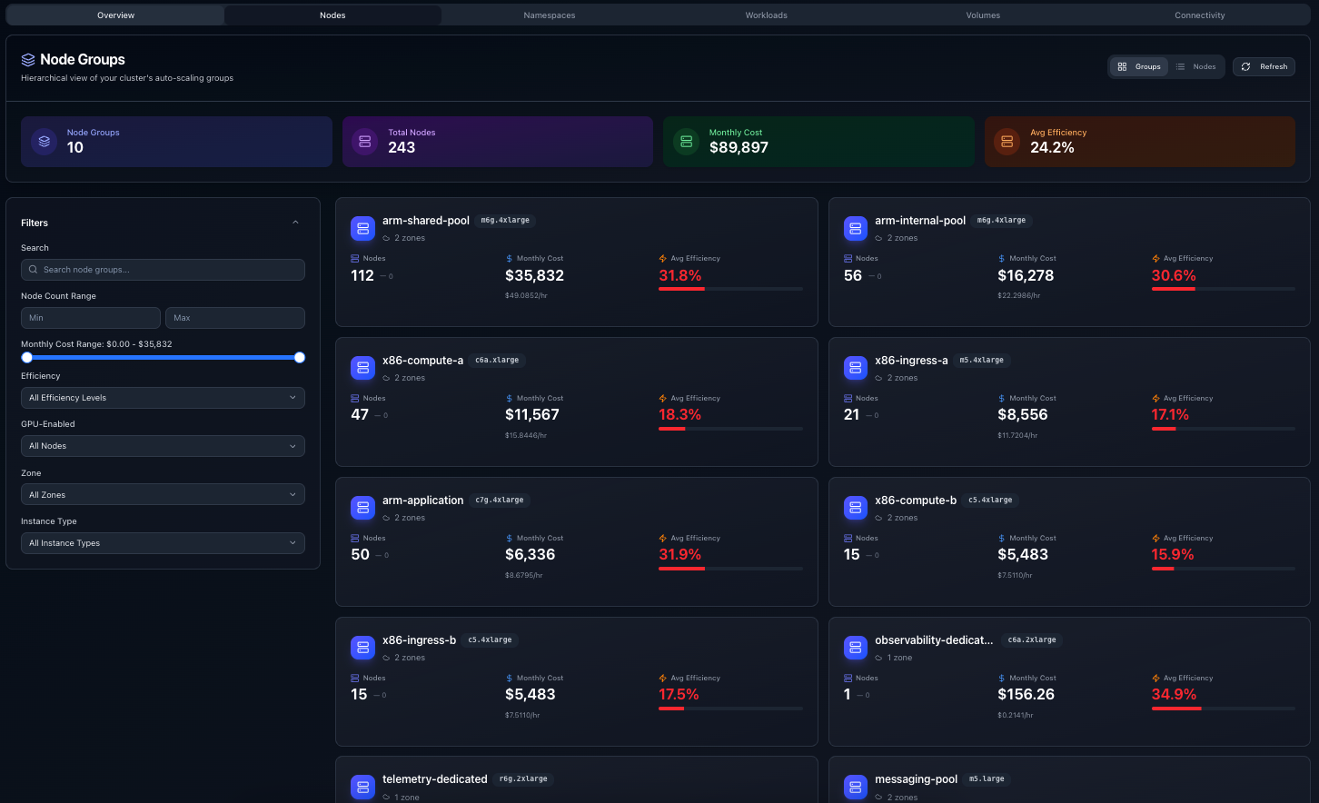Image resolution: width=1319 pixels, height=803 pixels.
Task: Open the All Efficiency Levels dropdown
Action: pyautogui.click(x=163, y=398)
